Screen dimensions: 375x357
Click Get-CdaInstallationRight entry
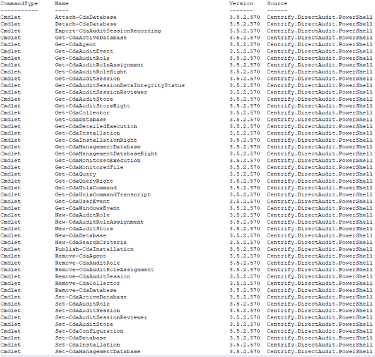point(96,140)
